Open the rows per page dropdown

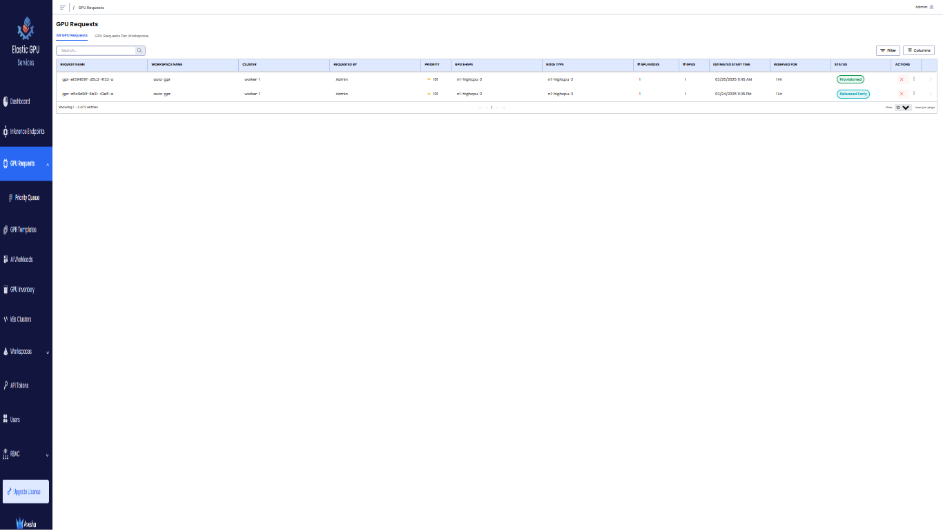(903, 108)
